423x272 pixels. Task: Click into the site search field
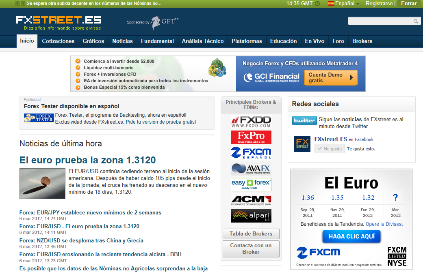point(380,21)
